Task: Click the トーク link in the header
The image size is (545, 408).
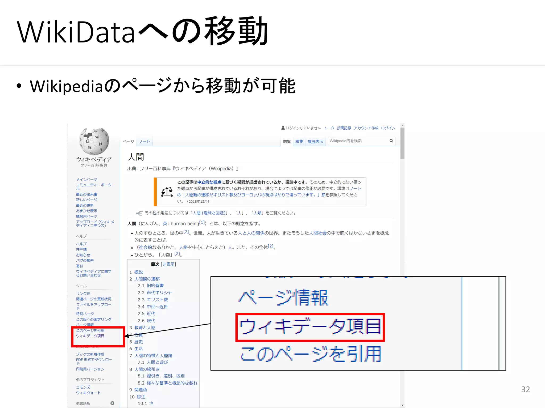Action: 329,128
